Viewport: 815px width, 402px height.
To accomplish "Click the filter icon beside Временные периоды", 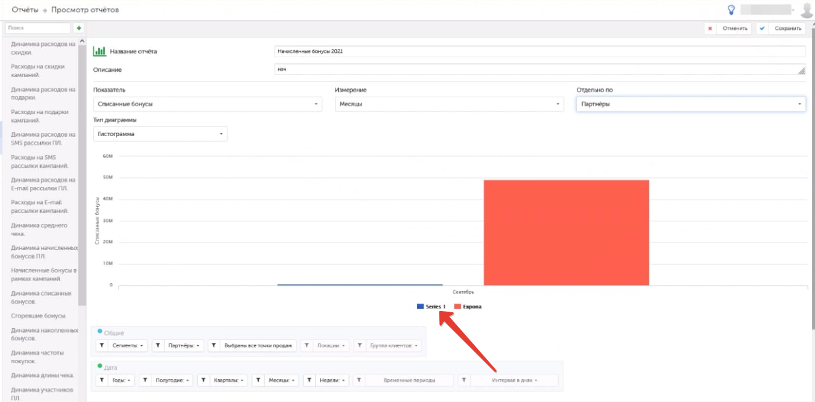I will click(359, 380).
